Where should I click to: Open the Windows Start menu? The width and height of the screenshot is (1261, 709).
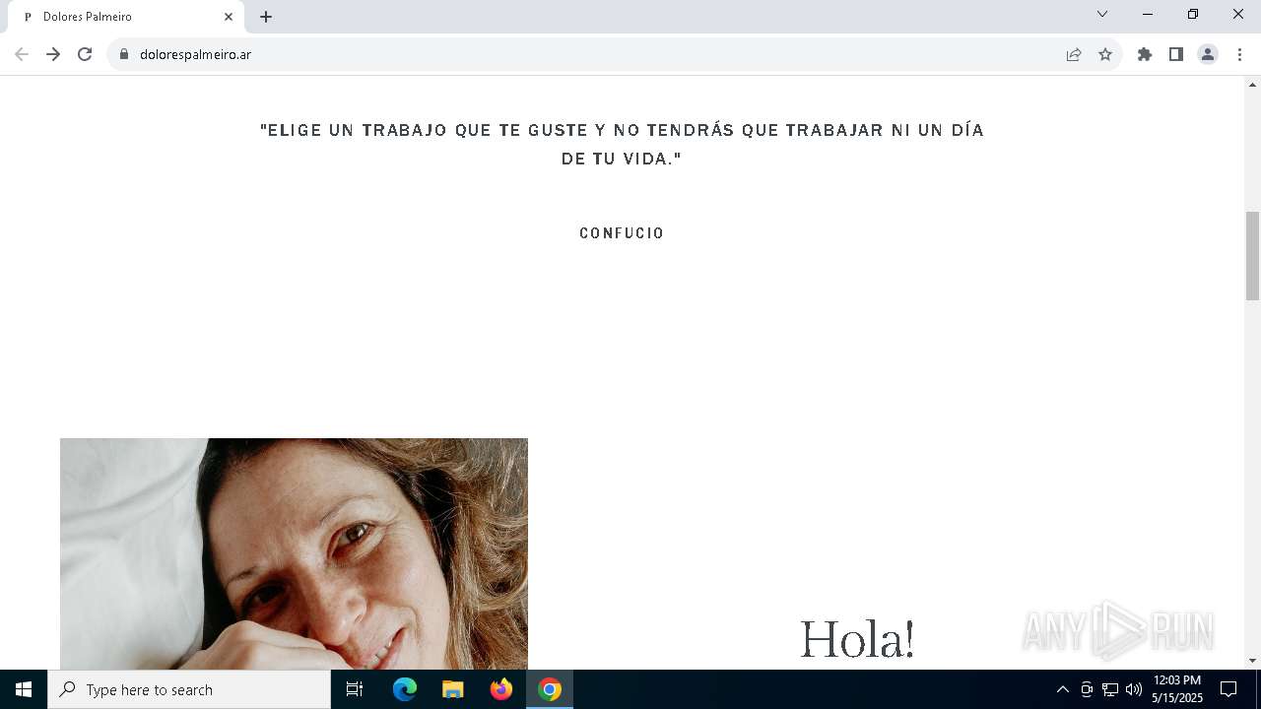[x=24, y=689]
